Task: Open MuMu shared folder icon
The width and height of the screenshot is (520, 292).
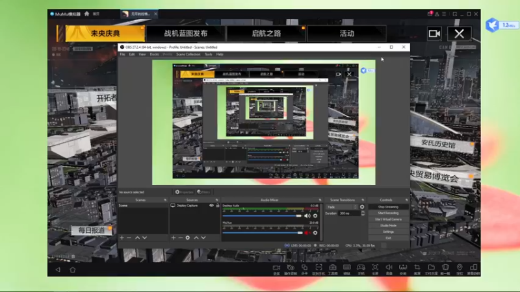Action: tap(431, 269)
